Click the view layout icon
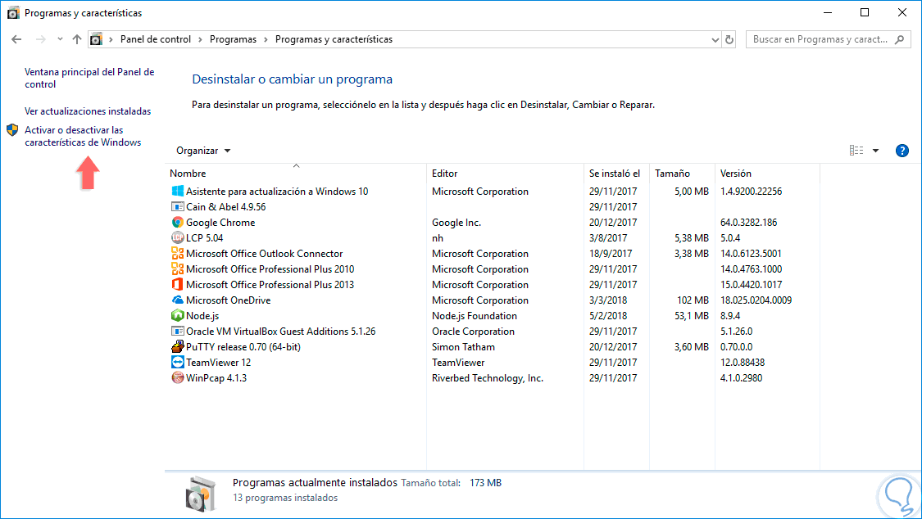This screenshot has height=519, width=922. point(856,151)
